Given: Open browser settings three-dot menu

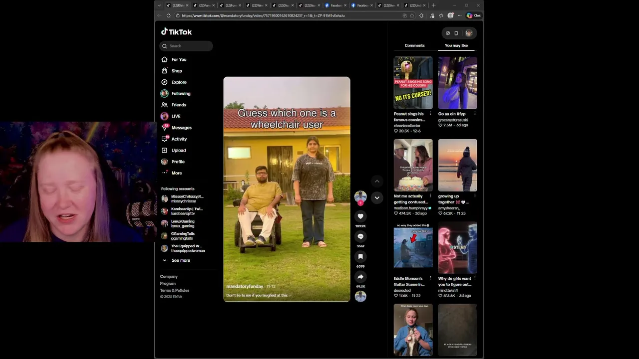Looking at the screenshot, I should [460, 15].
